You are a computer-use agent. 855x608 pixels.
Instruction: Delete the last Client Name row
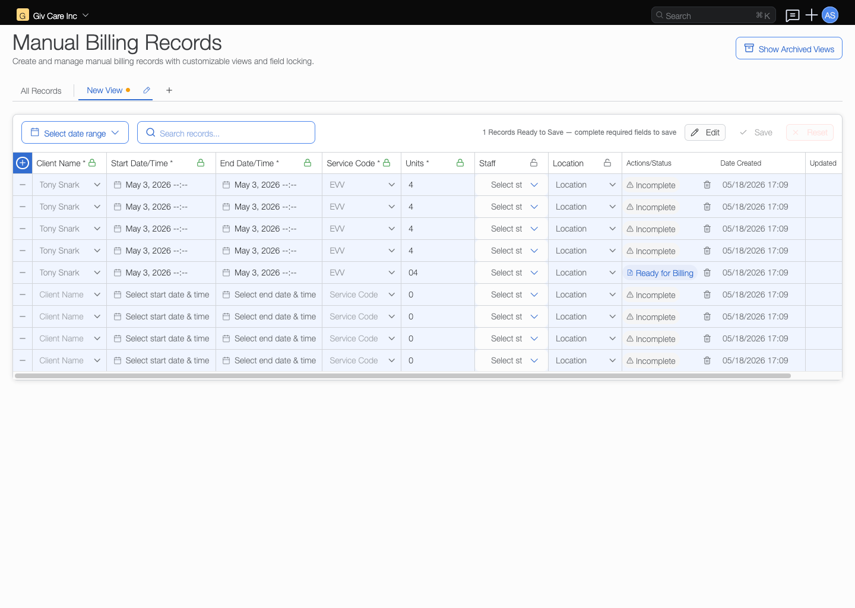[707, 360]
